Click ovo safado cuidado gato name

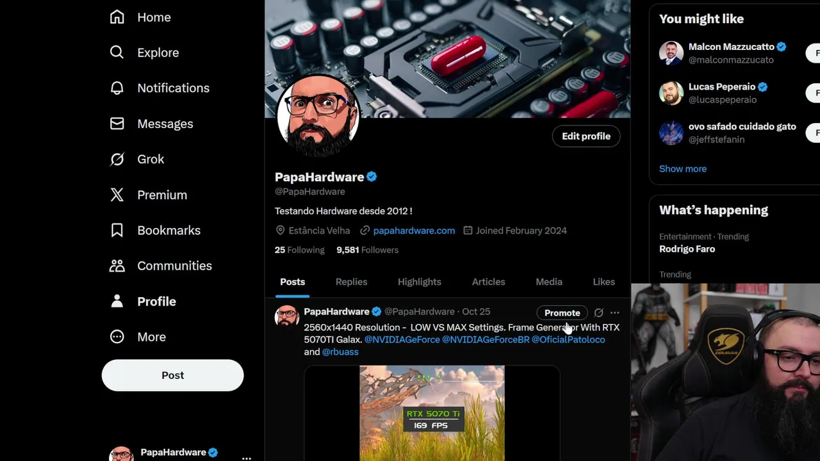742,126
